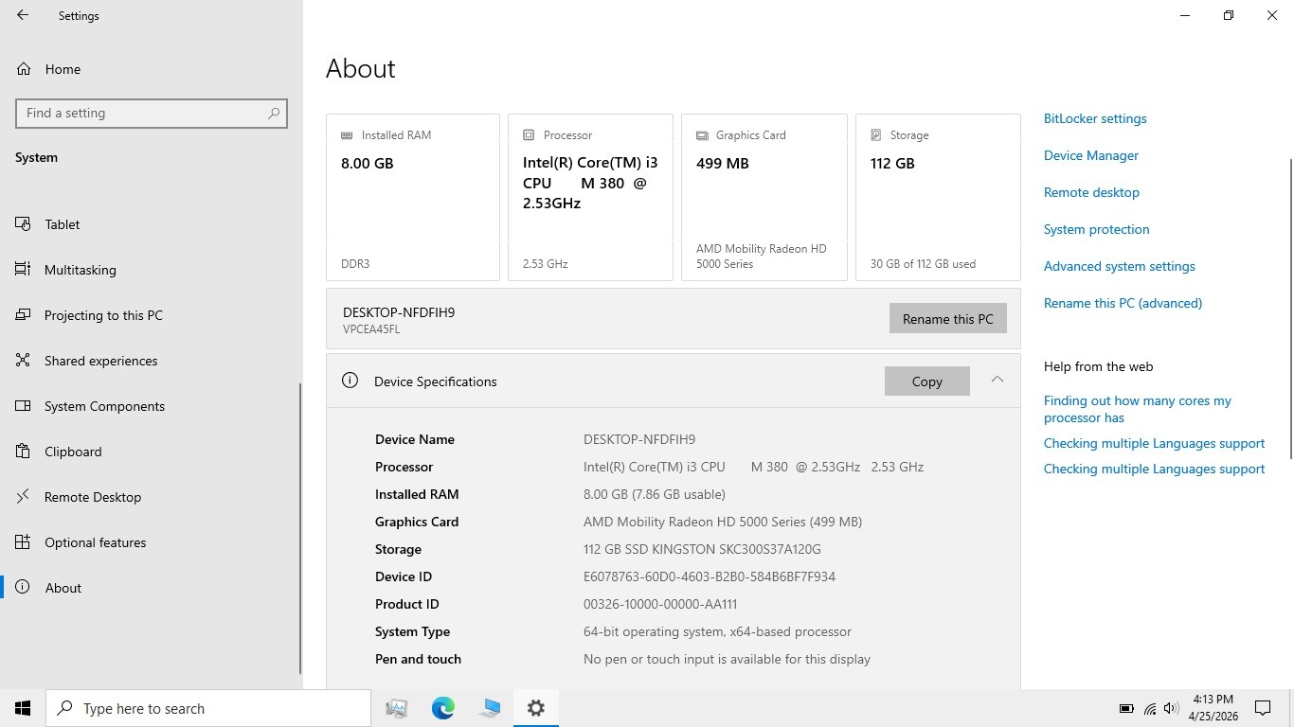Click the 8.00 GB (7.86 GB usable) text

pyautogui.click(x=655, y=494)
